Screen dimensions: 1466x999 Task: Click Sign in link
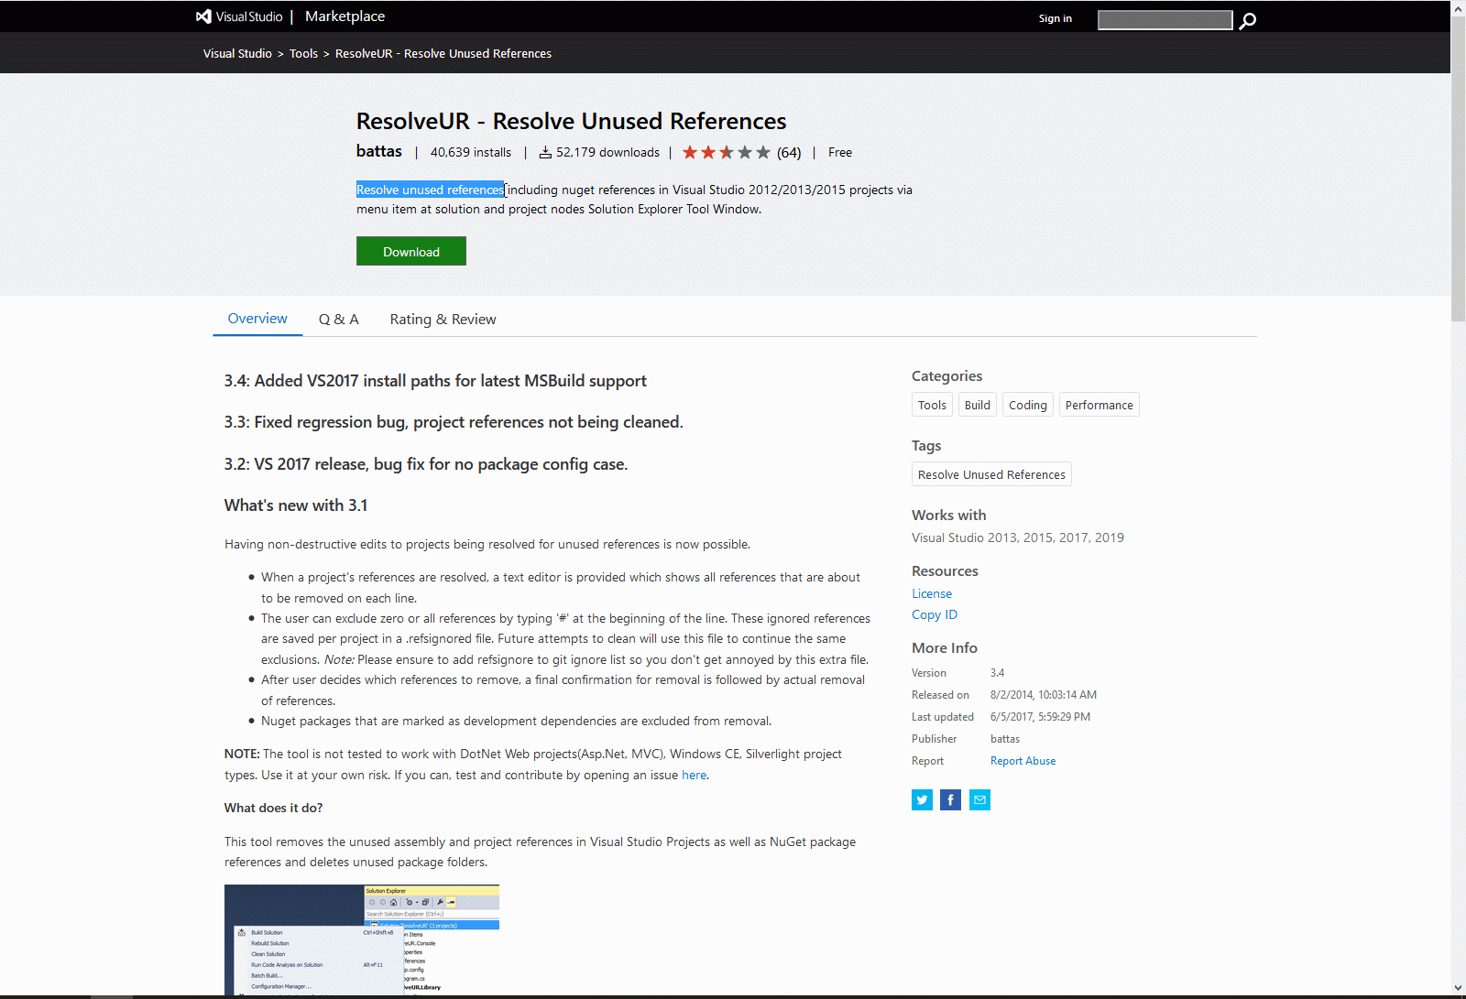click(1056, 18)
